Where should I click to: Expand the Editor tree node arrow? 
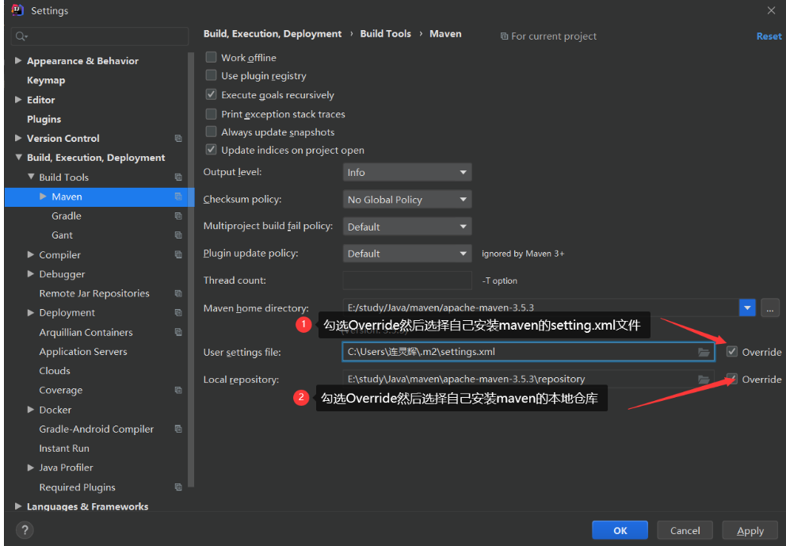pos(18,99)
